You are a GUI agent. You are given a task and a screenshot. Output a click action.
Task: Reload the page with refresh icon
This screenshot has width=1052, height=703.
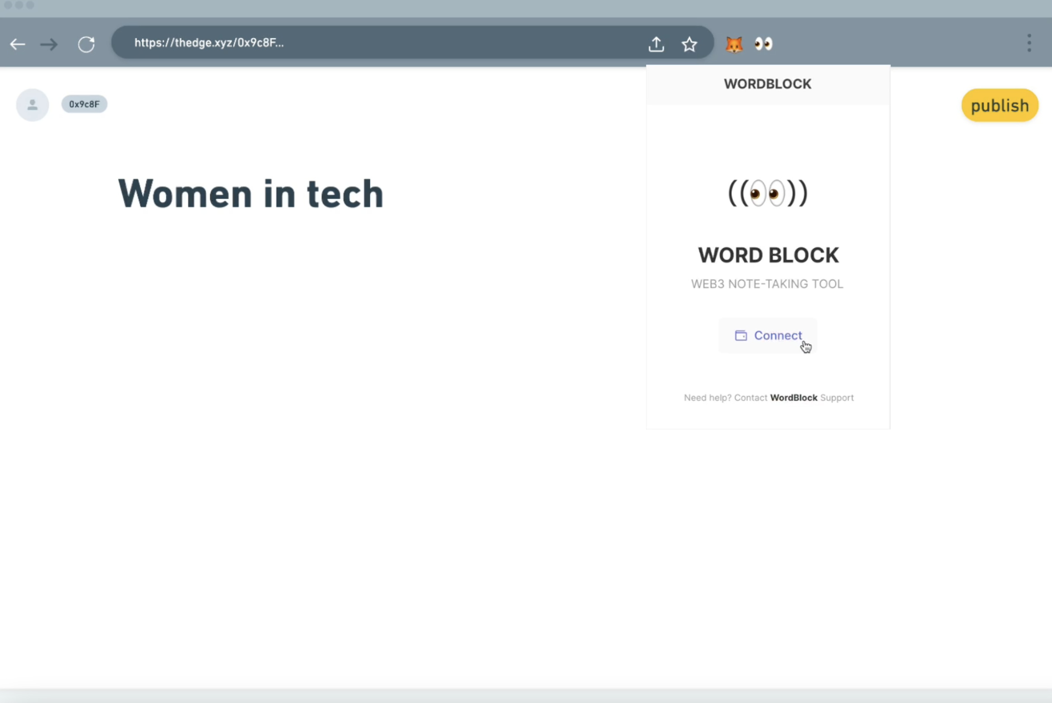(x=86, y=44)
